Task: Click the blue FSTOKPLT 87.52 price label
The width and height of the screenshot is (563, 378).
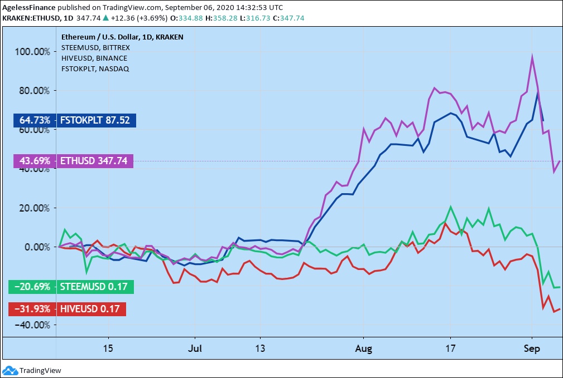Action: click(95, 120)
